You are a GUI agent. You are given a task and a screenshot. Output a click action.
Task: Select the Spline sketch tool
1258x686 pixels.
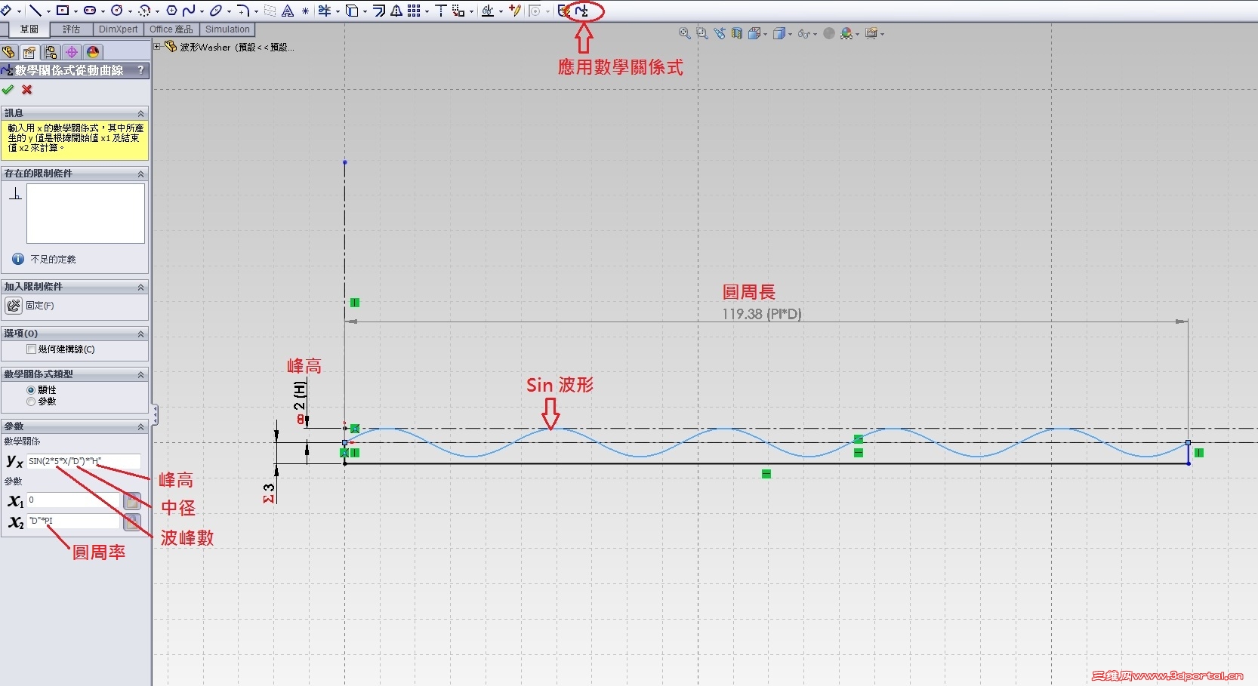[x=189, y=11]
